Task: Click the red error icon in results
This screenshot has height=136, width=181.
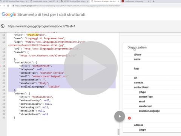Action: [129, 118]
